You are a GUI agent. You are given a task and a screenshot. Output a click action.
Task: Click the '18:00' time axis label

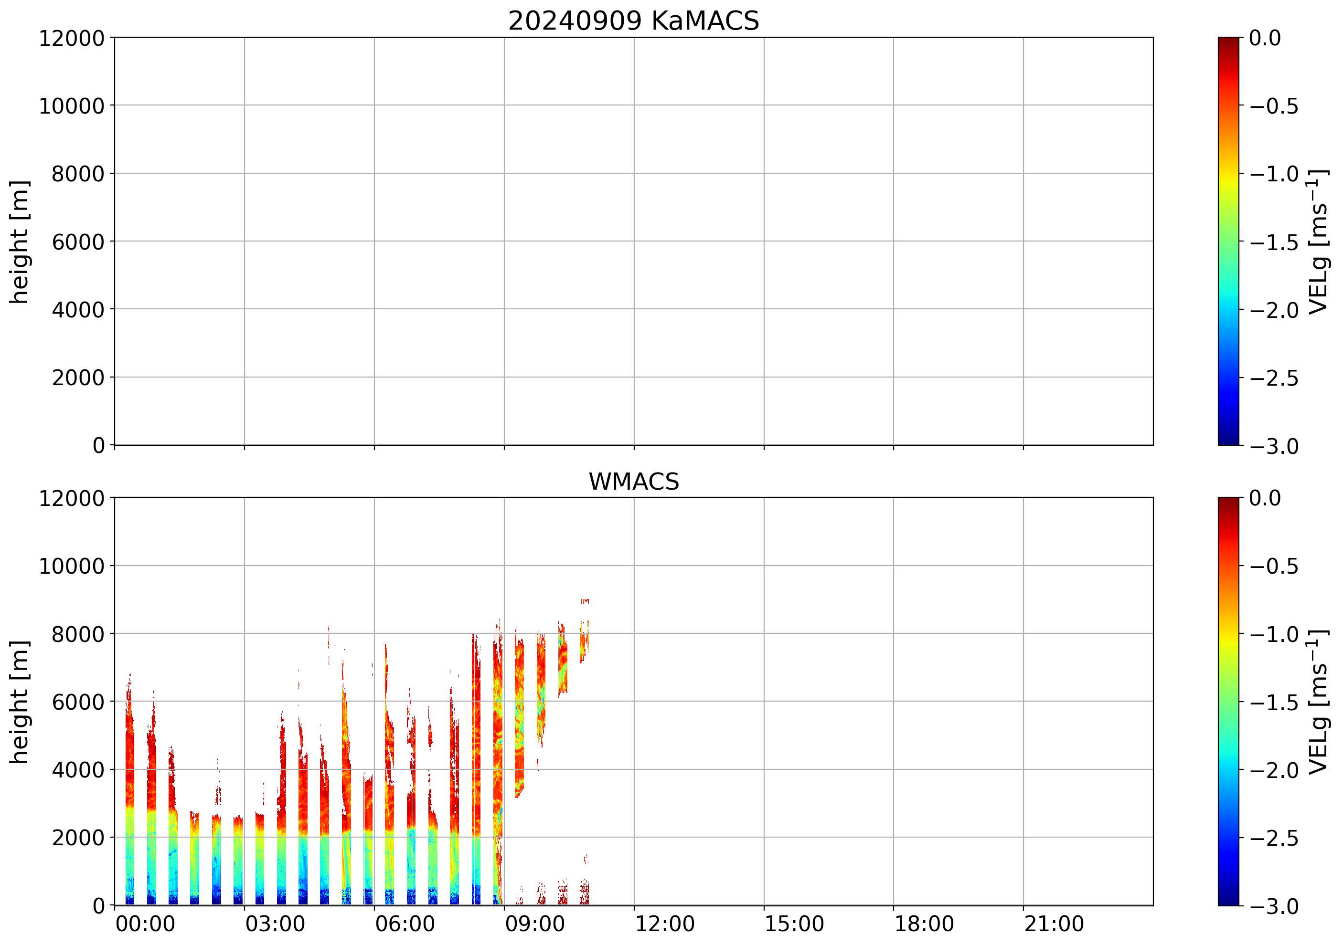click(924, 924)
